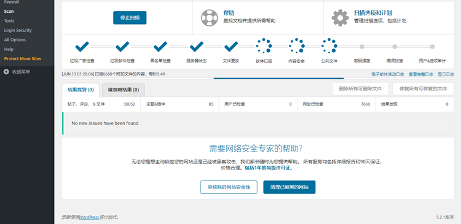
Task: Click the 用户已检查 0 cell
Action: click(258, 104)
